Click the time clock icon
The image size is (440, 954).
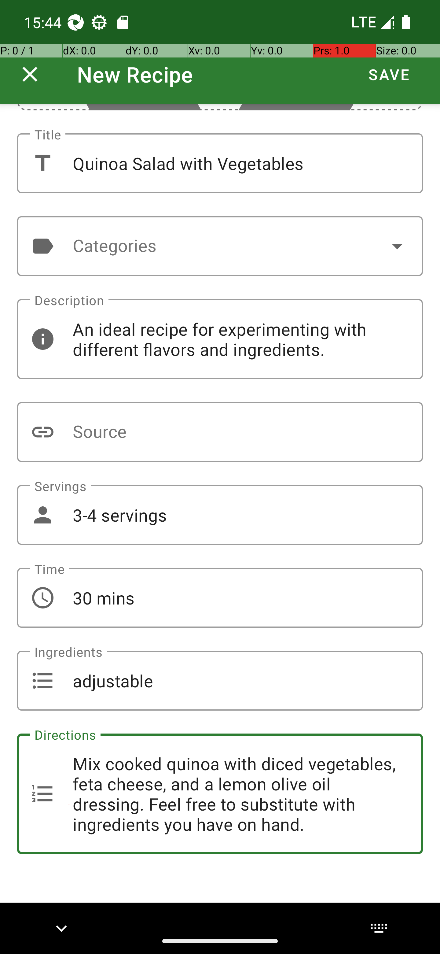(43, 598)
